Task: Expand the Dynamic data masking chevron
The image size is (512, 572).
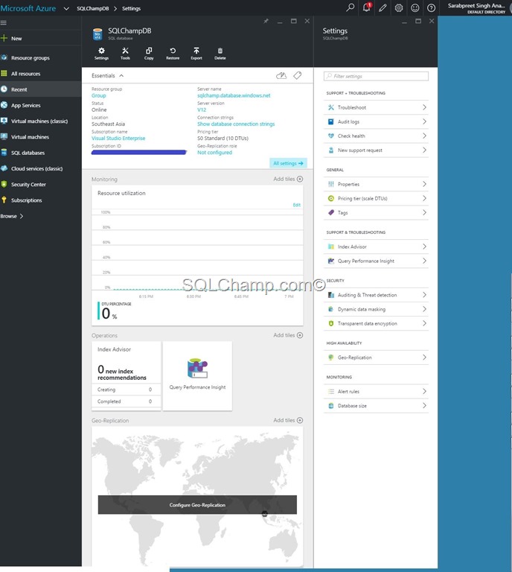Action: 424,309
